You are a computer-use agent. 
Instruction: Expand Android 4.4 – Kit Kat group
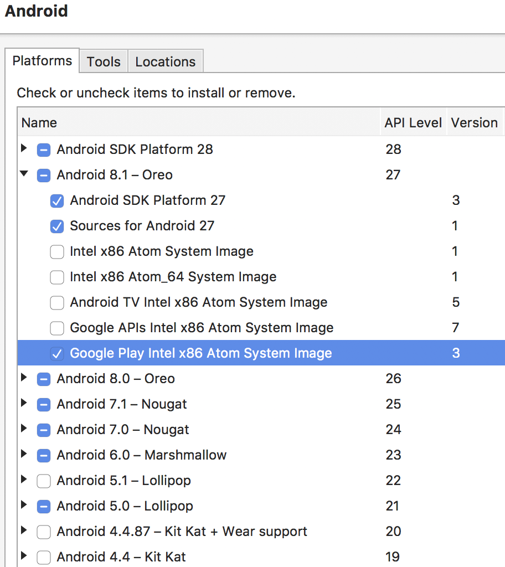[24, 555]
